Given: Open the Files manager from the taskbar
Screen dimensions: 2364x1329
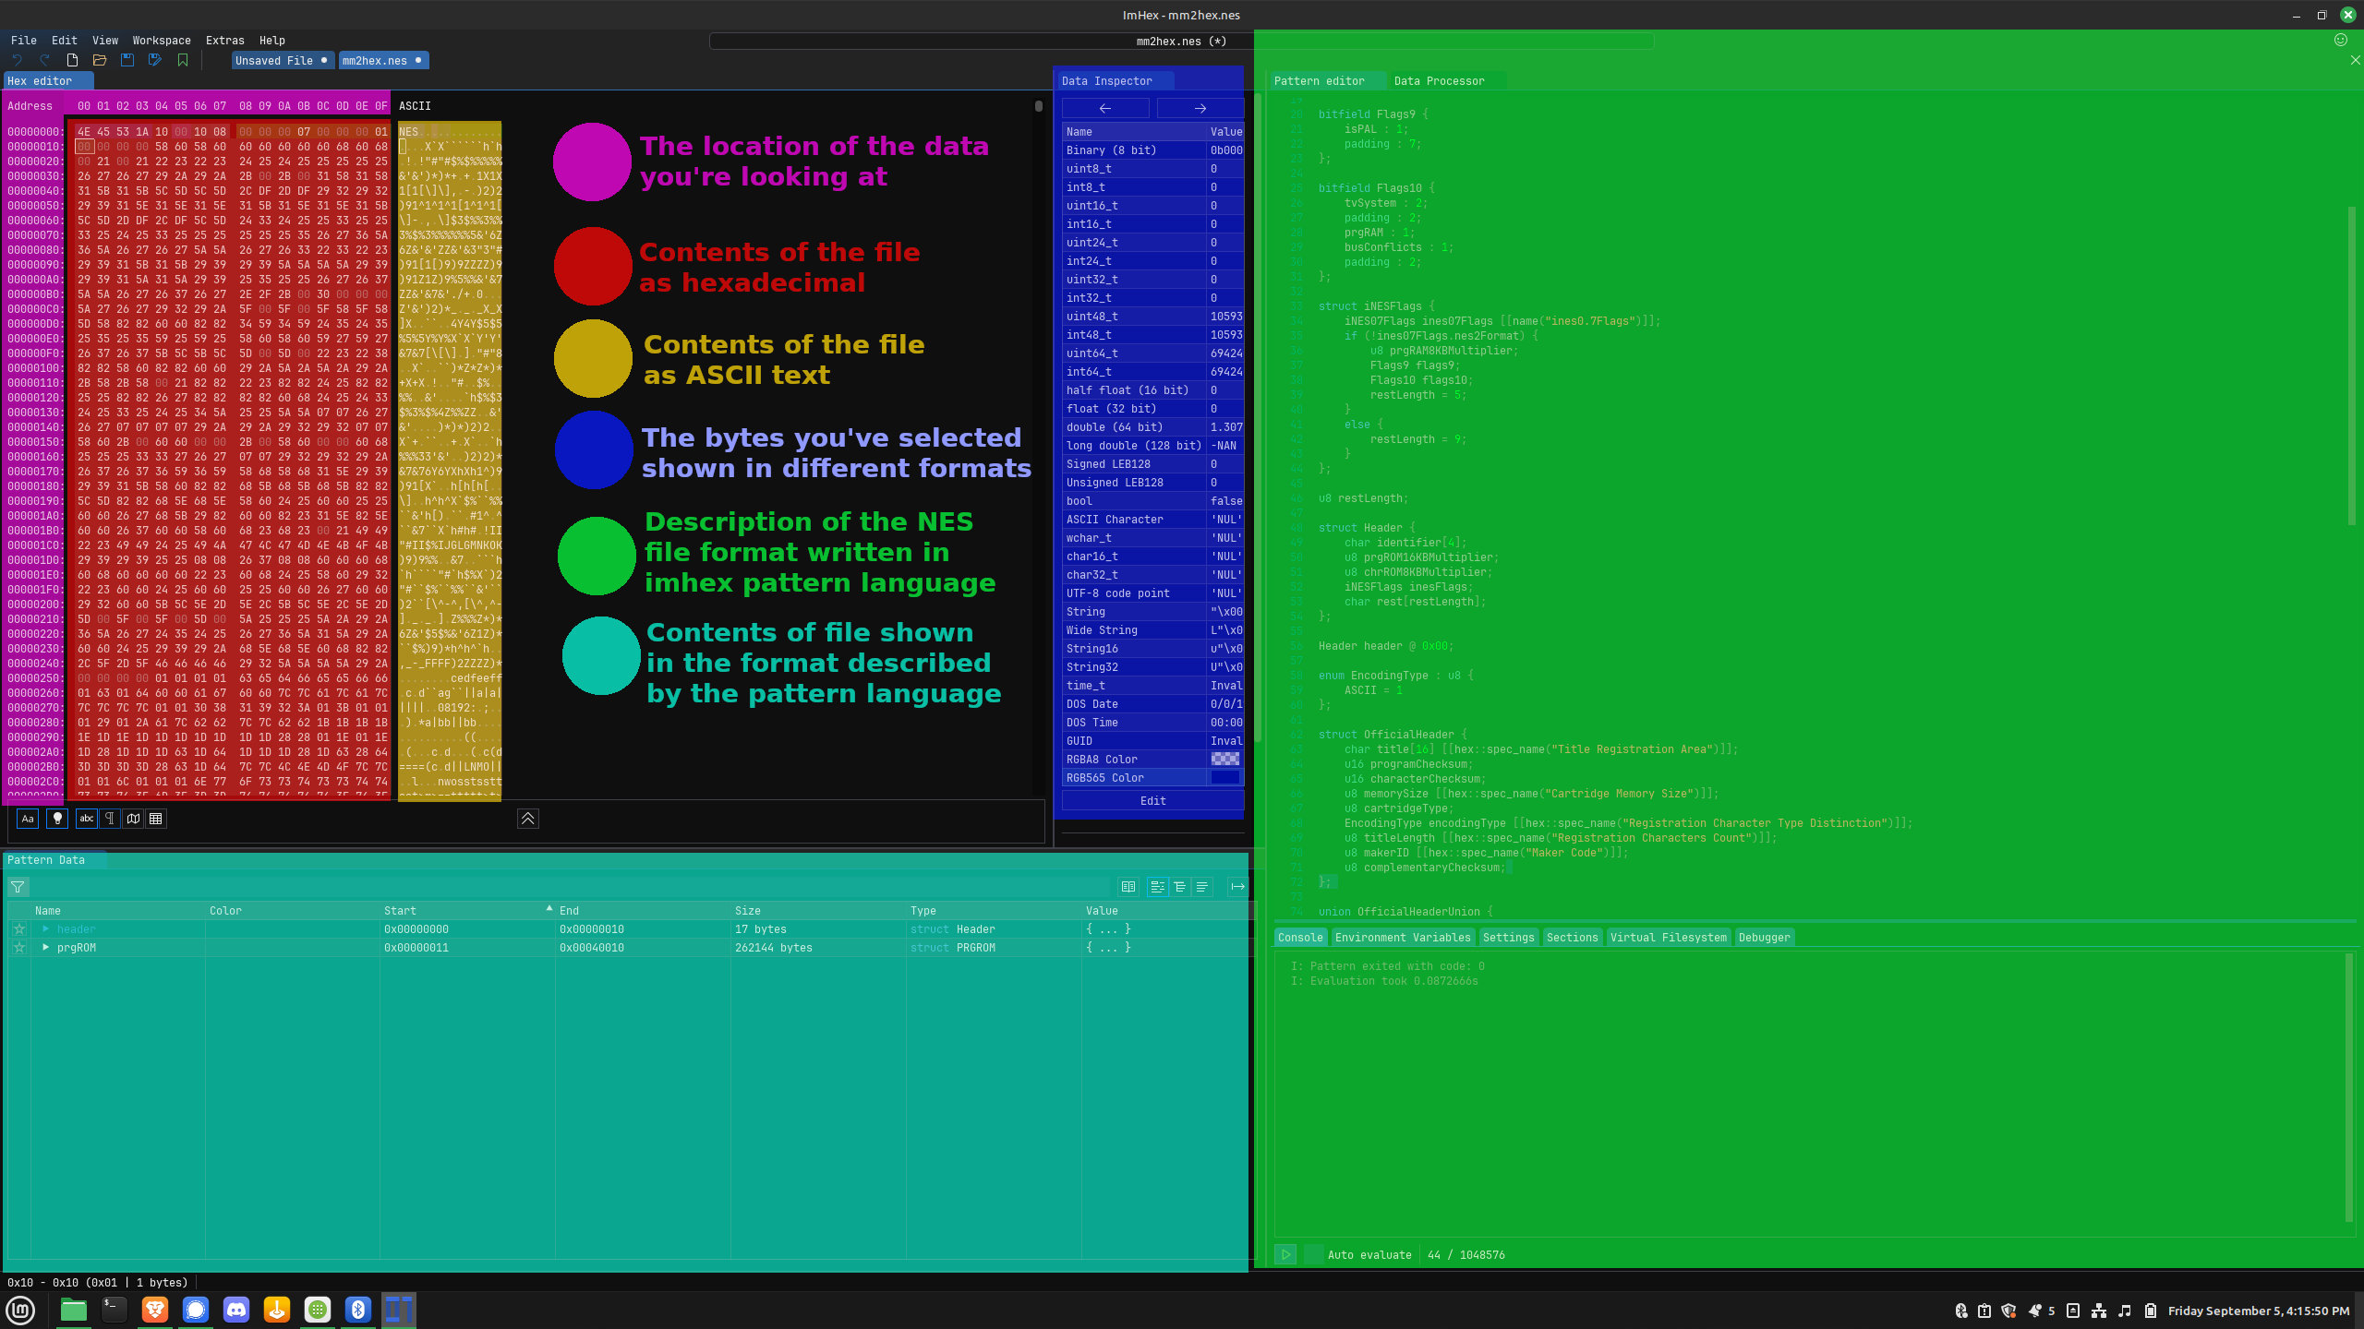Looking at the screenshot, I should pos(74,1310).
